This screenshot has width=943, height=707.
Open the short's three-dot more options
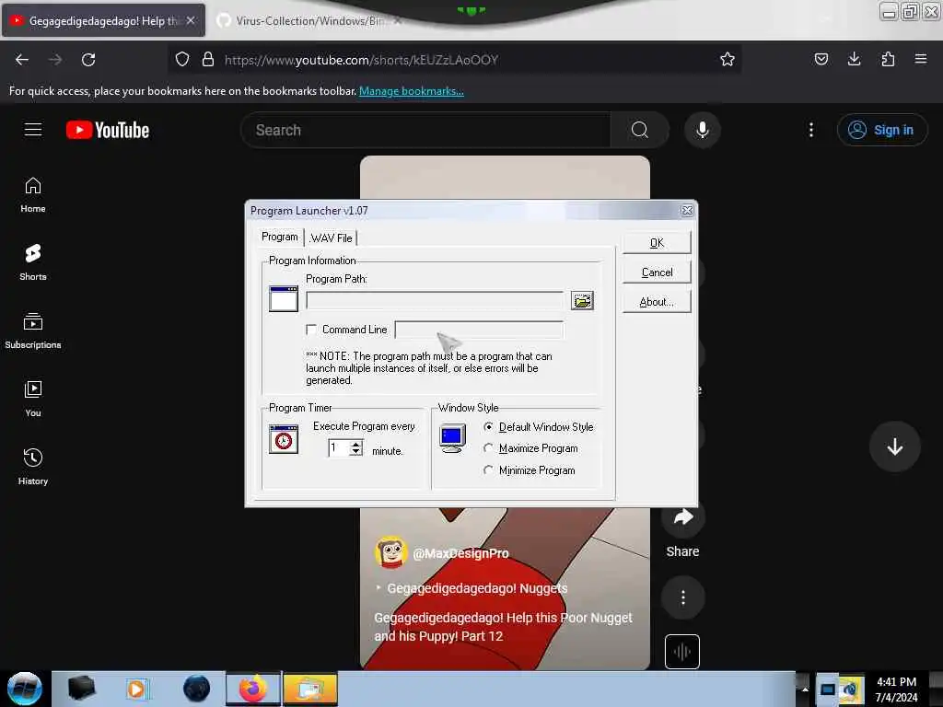(x=682, y=597)
